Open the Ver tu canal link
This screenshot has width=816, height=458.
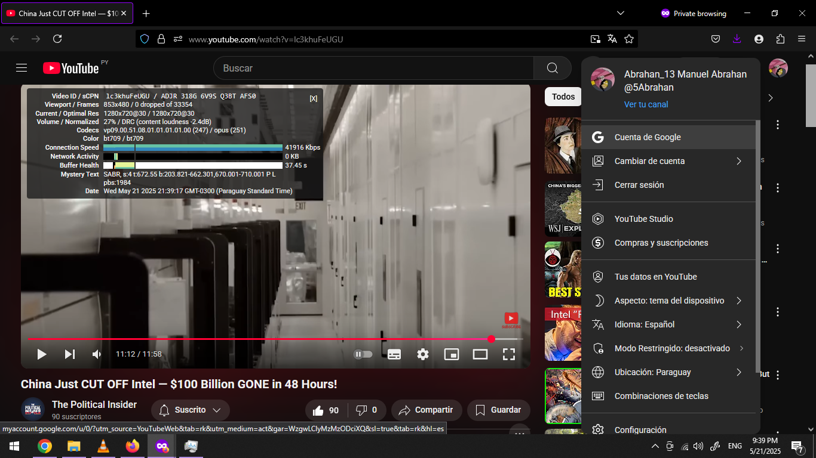click(646, 104)
